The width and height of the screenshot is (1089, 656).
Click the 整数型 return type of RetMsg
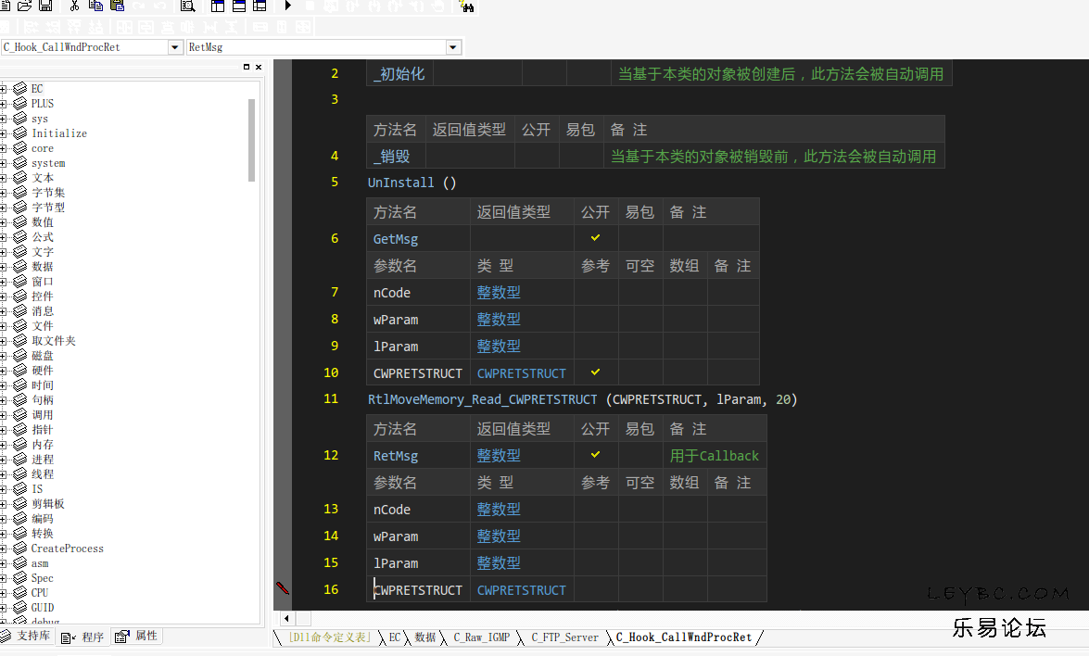pyautogui.click(x=499, y=455)
